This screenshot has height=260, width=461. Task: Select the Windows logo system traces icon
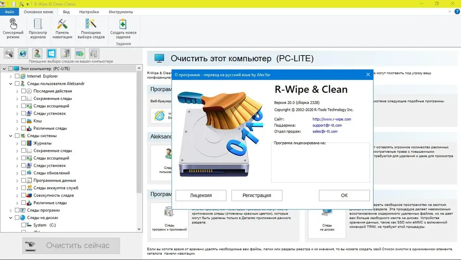tap(52, 54)
